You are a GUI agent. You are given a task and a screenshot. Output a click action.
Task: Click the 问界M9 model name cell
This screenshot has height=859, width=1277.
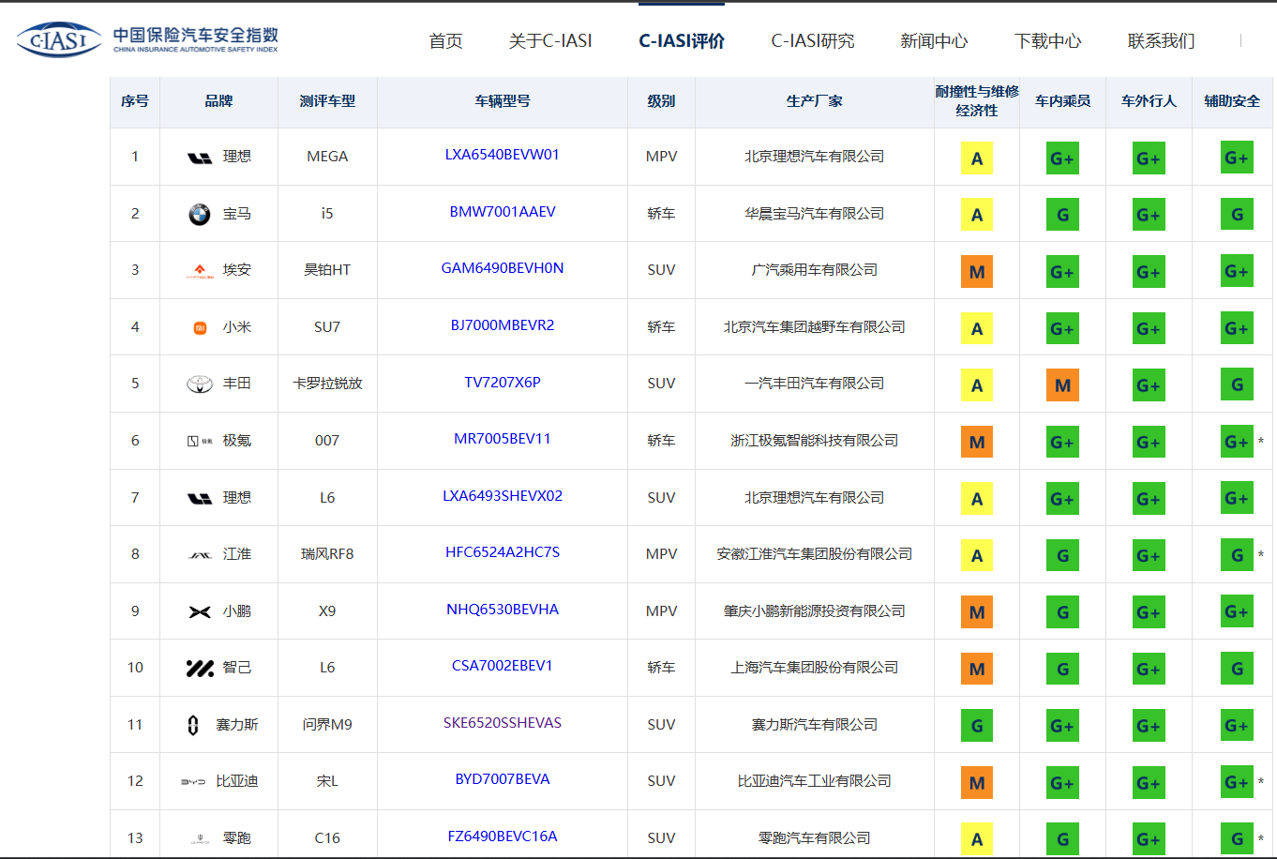click(x=327, y=725)
